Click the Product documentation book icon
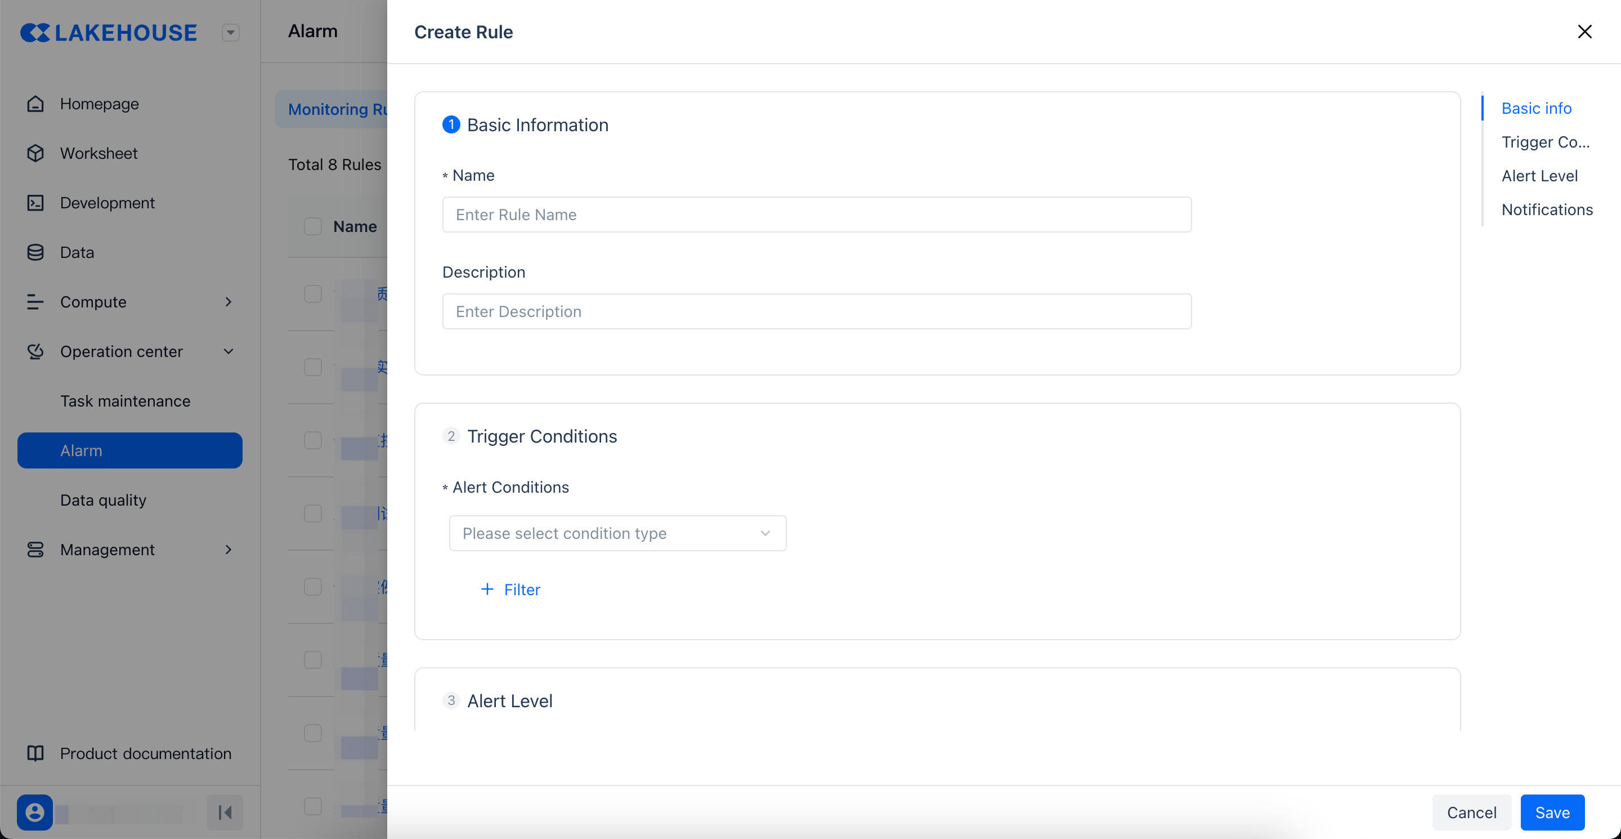The height and width of the screenshot is (839, 1621). pos(35,753)
